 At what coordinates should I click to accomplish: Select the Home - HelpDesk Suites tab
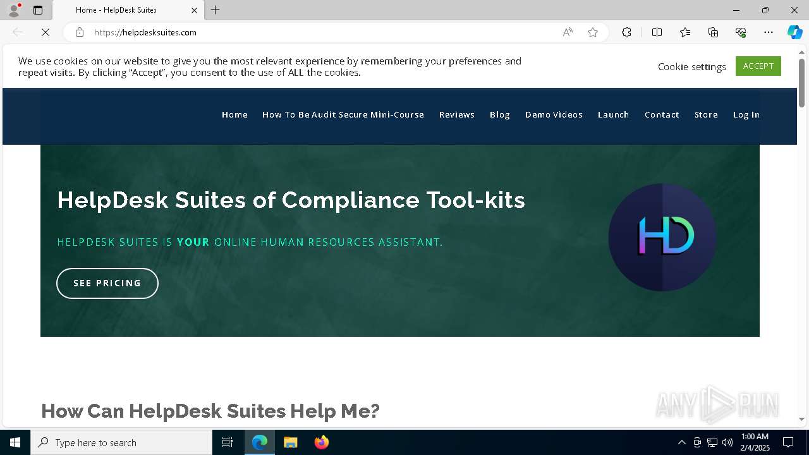[x=128, y=10]
